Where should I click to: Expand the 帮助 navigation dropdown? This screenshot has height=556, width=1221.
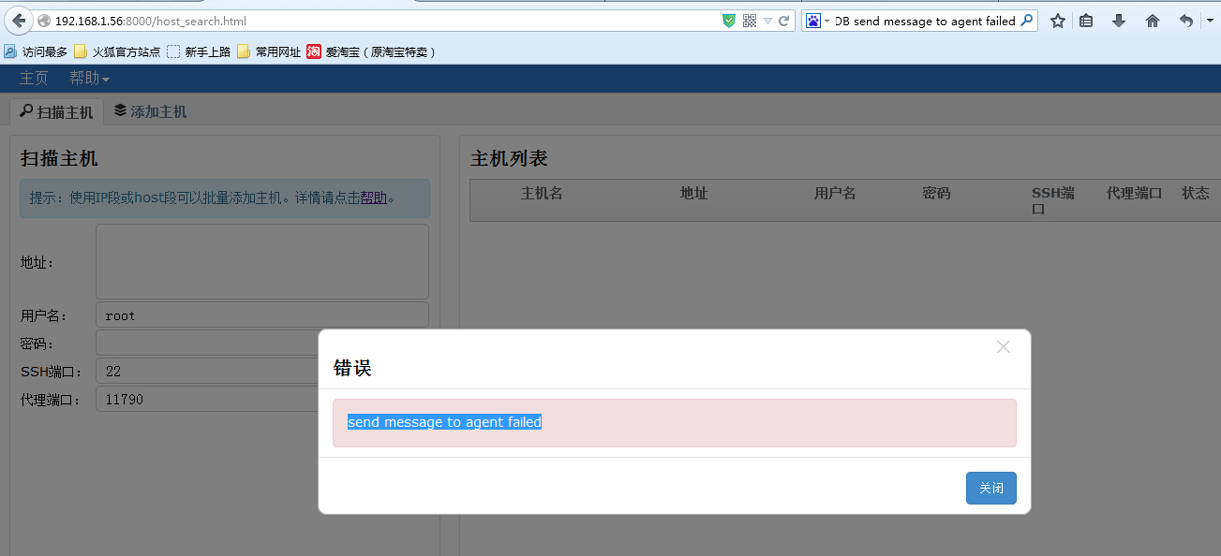88,78
